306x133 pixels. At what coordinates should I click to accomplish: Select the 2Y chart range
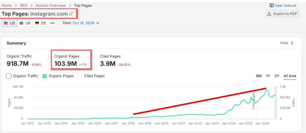coord(277,76)
